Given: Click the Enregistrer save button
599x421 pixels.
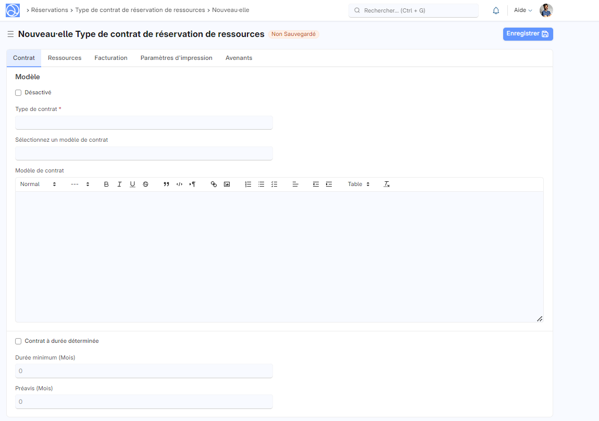Looking at the screenshot, I should click(528, 34).
